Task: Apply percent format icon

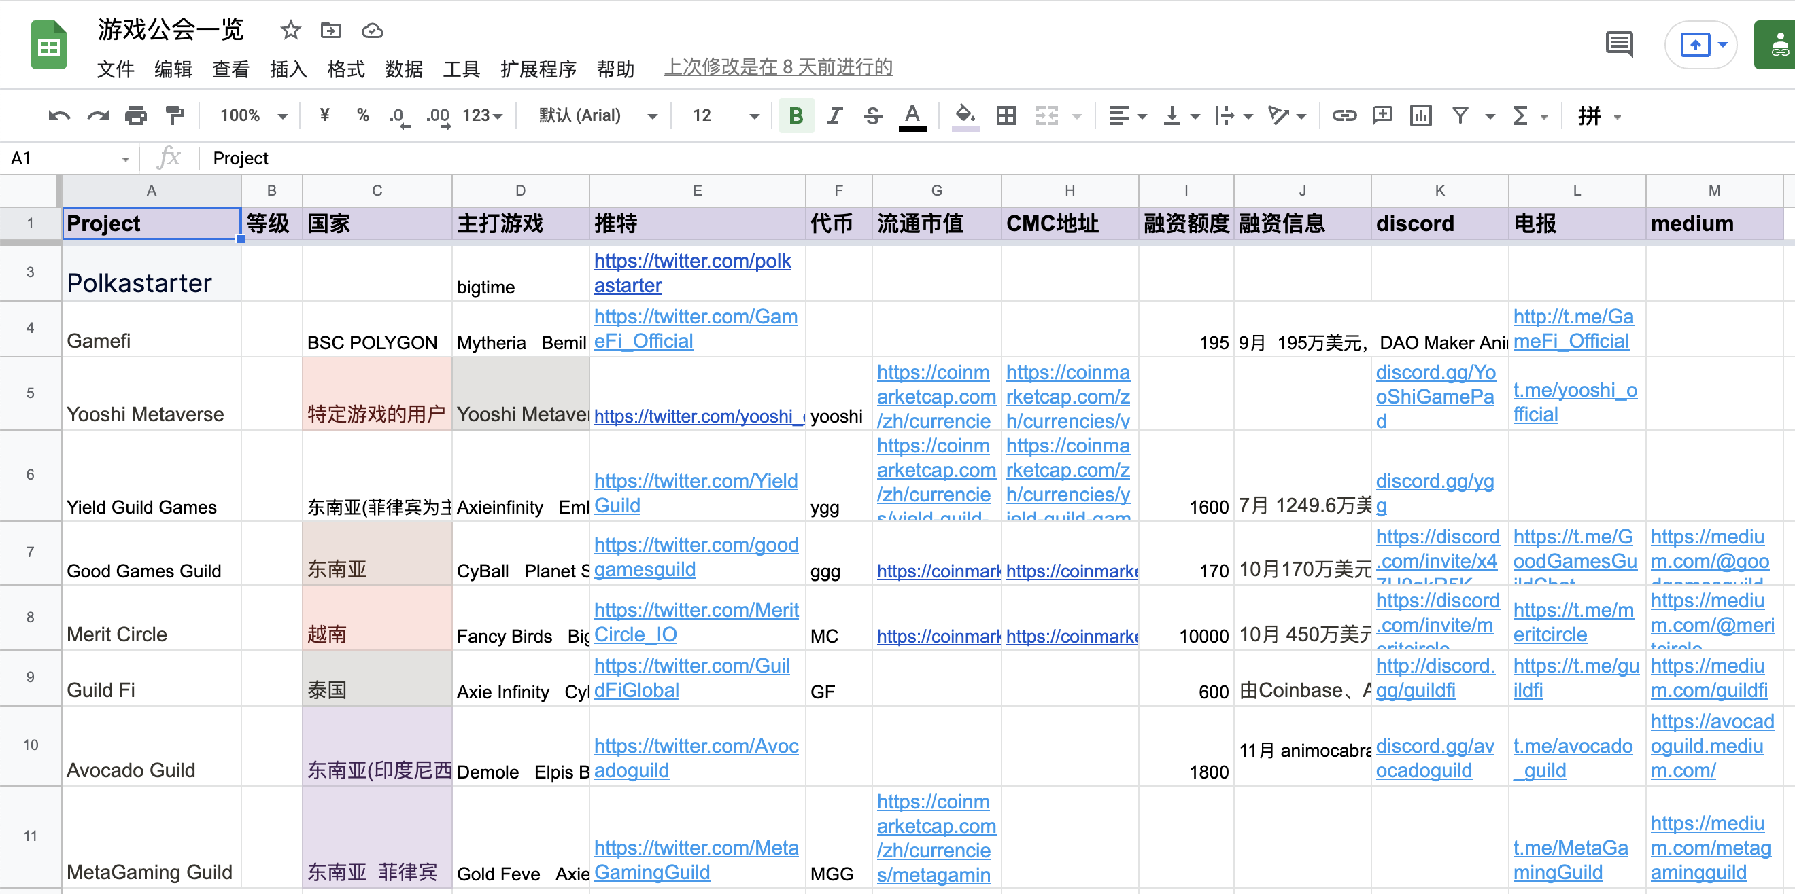Action: click(x=362, y=115)
